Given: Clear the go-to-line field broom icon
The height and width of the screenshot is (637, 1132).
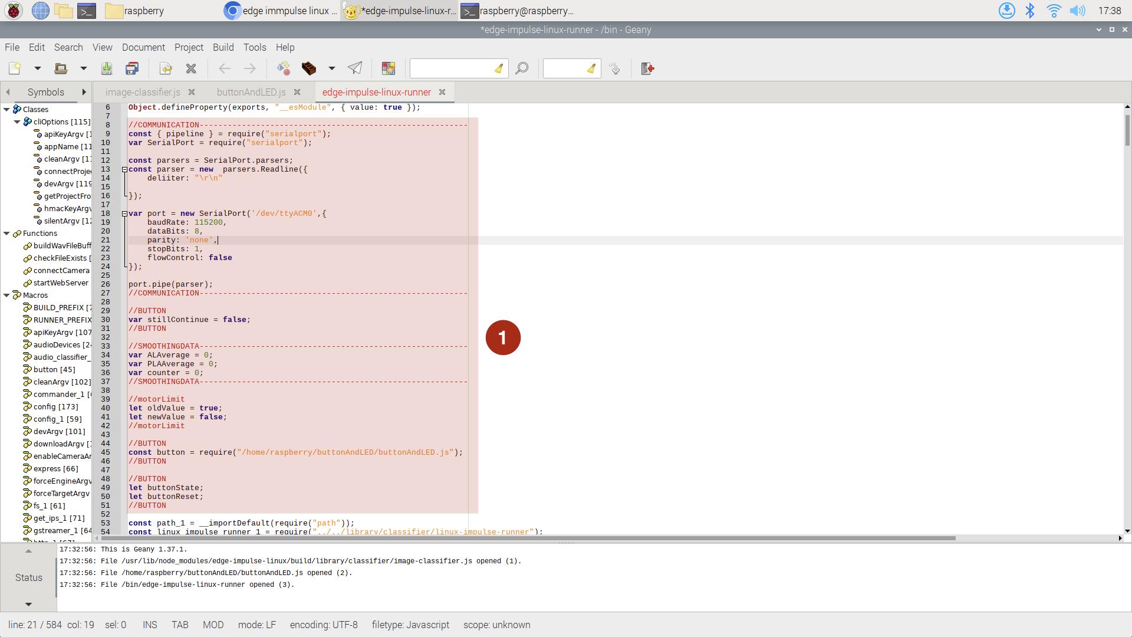Looking at the screenshot, I should 591,68.
